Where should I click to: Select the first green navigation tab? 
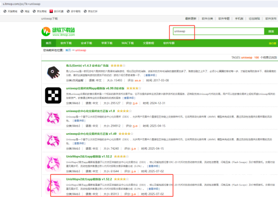pos(49,43)
